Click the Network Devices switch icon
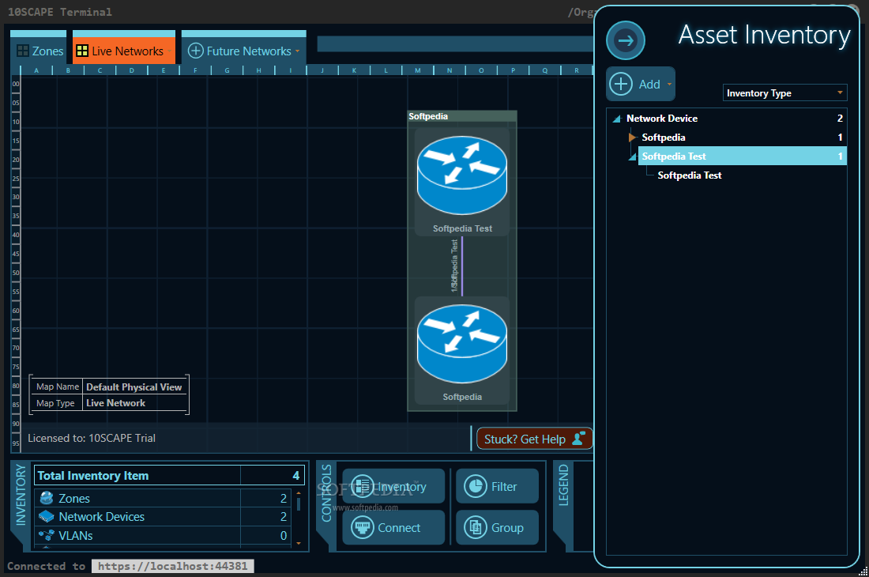 click(47, 517)
